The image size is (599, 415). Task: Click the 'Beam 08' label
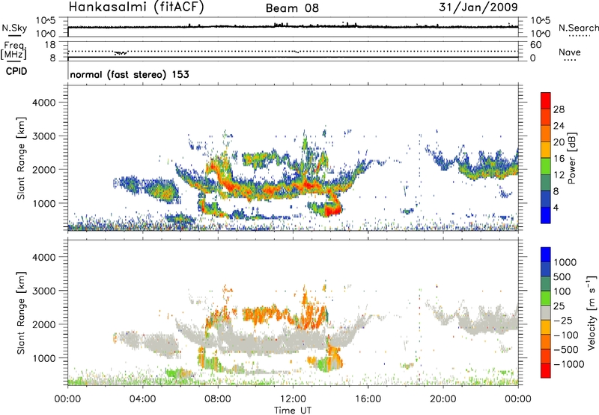click(x=292, y=8)
